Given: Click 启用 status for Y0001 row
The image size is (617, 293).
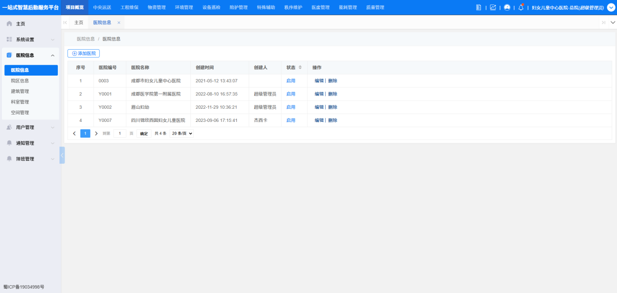Looking at the screenshot, I should tap(291, 94).
